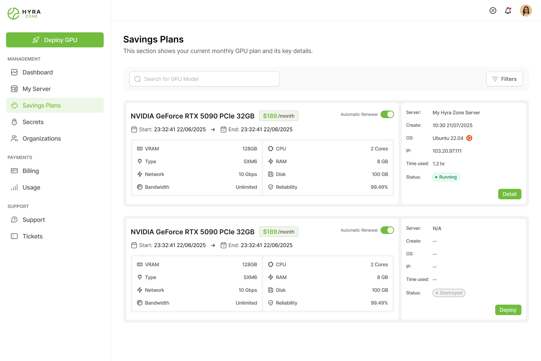Click the Organizations people icon
The image size is (541, 361).
tap(14, 138)
